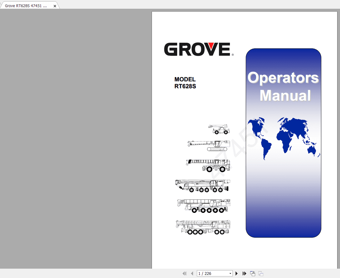Jump to the first page of the manual
This screenshot has height=278, width=340.
click(x=185, y=273)
